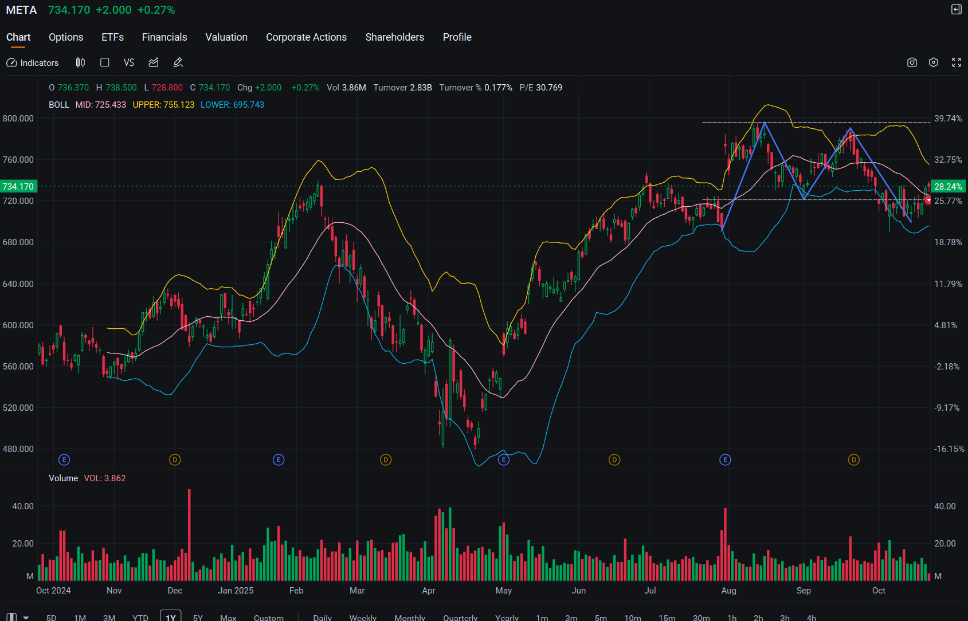Open the Indicators panel
Viewport: 968px width, 621px height.
coord(33,62)
